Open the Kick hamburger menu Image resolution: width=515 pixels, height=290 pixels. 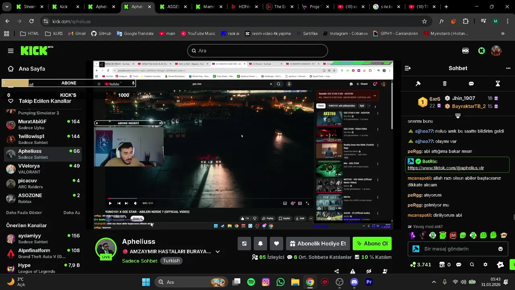click(x=10, y=51)
